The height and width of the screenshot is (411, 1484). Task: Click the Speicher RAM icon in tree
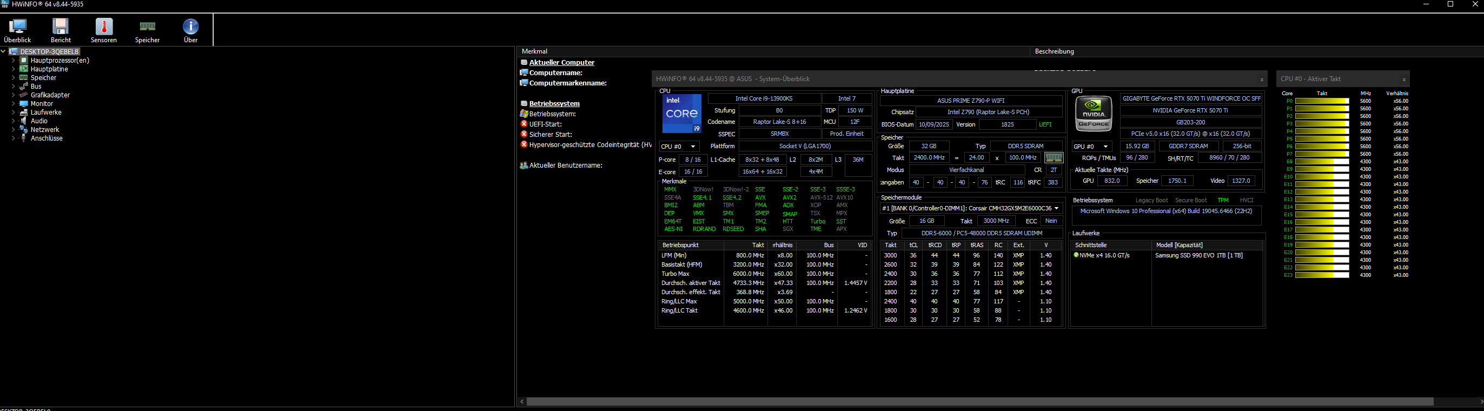tap(24, 77)
